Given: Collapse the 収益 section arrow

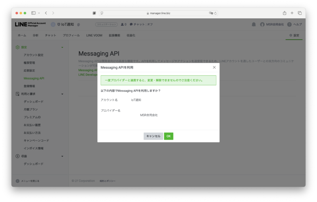Looking at the screenshot, I should tap(62, 156).
